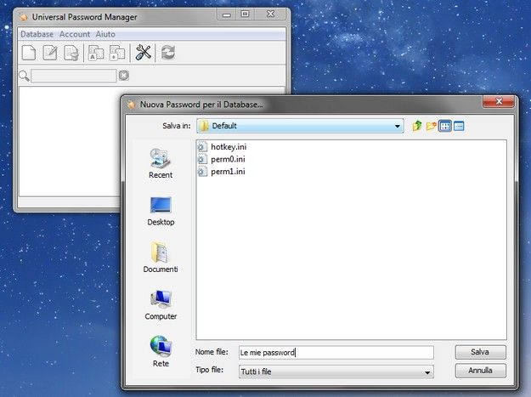Switch to list view in file dialog

point(445,126)
